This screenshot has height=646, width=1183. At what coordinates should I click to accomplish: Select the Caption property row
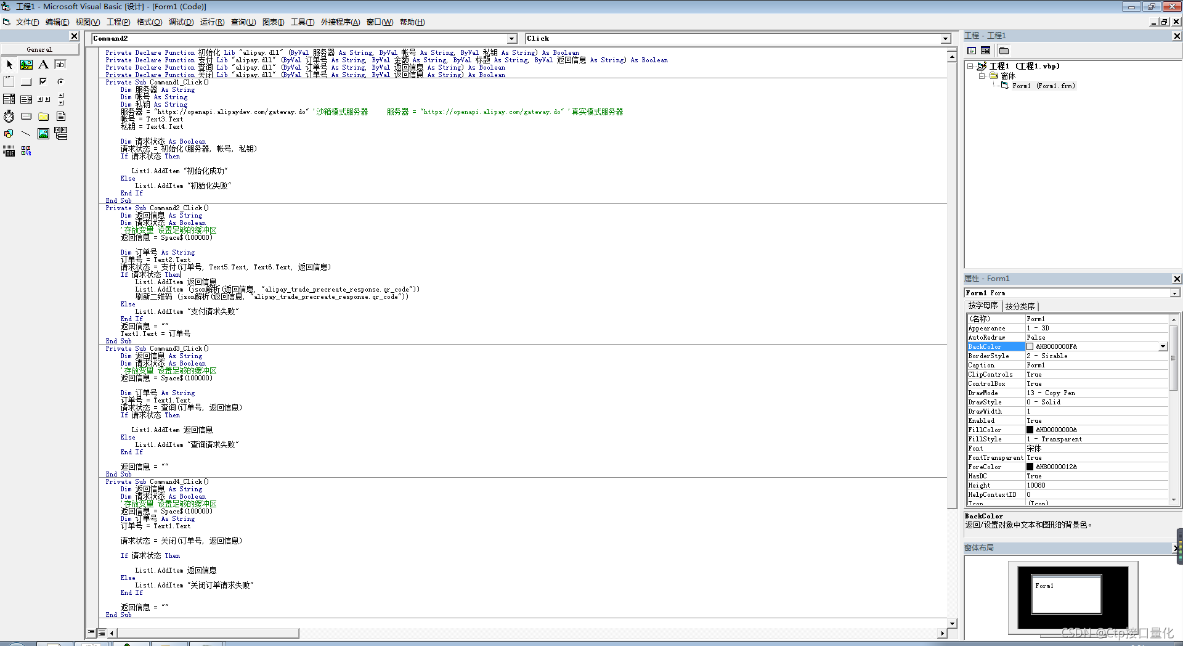[x=1067, y=365]
